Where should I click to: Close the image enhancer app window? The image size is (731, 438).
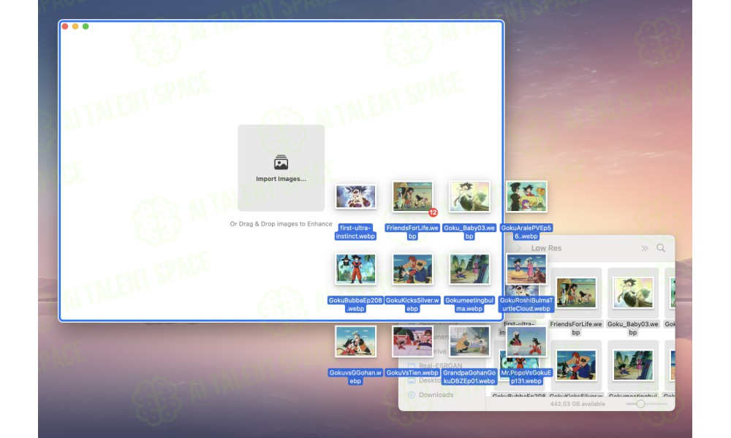(x=65, y=26)
